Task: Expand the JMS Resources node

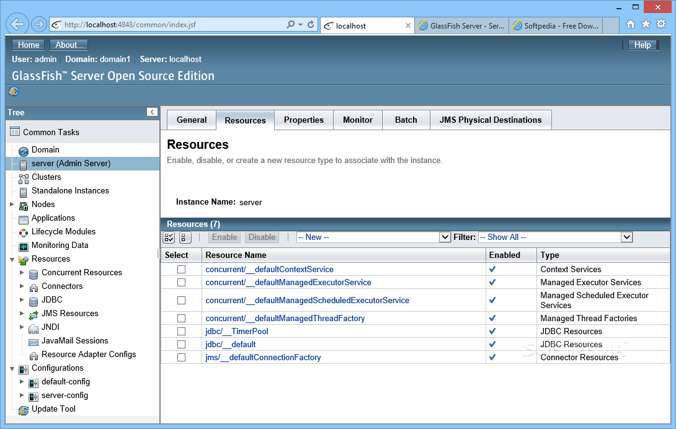Action: pyautogui.click(x=22, y=314)
